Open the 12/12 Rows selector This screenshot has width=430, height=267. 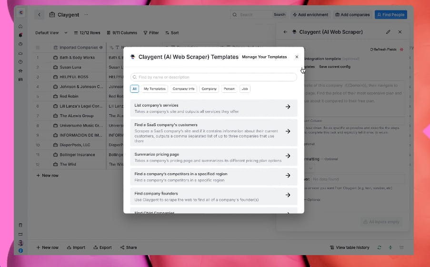tap(87, 33)
